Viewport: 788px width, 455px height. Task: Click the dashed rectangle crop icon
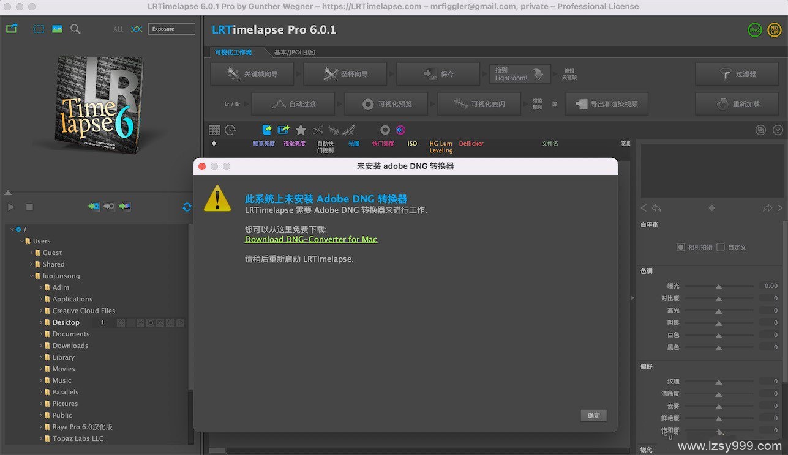point(39,29)
